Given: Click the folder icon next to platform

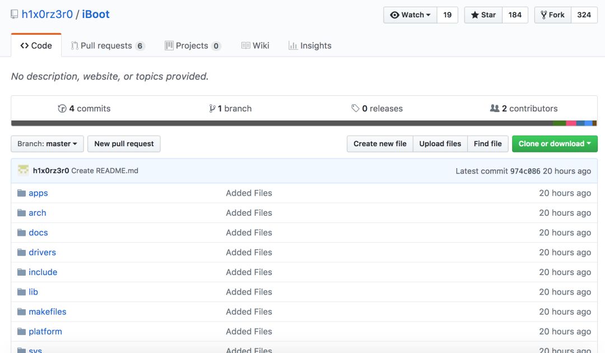Looking at the screenshot, I should tap(22, 331).
